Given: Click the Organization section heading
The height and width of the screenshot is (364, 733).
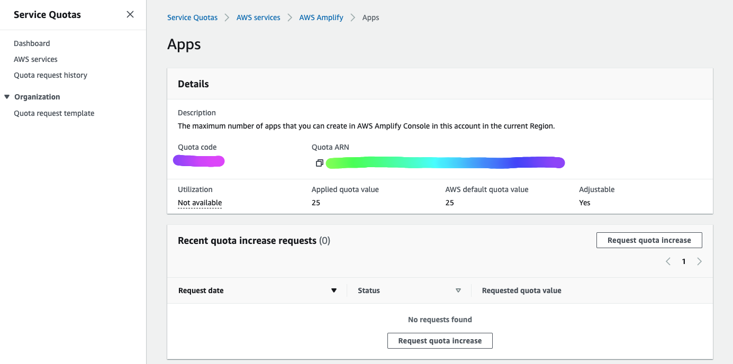Looking at the screenshot, I should point(37,97).
